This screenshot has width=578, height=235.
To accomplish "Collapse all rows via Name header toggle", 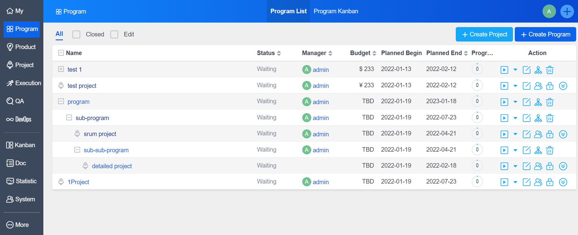I will click(61, 53).
